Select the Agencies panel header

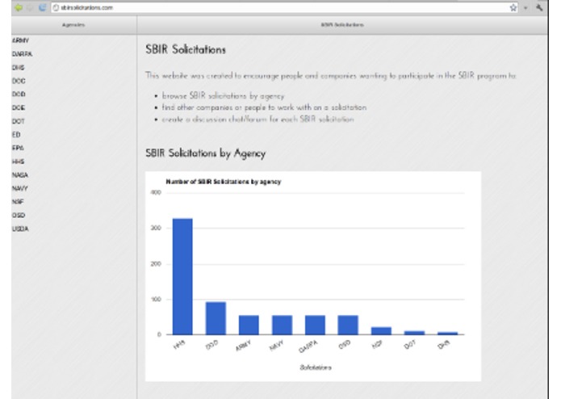(73, 25)
